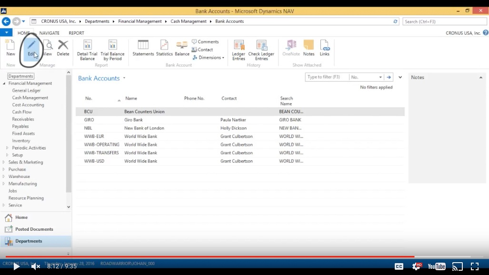Click the Delete X icon
The image size is (489, 275).
[x=63, y=48]
